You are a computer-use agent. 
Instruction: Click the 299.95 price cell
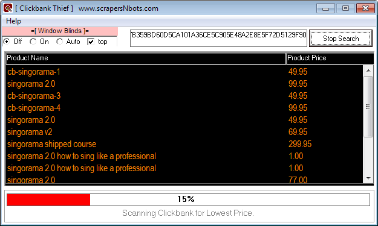pos(300,144)
